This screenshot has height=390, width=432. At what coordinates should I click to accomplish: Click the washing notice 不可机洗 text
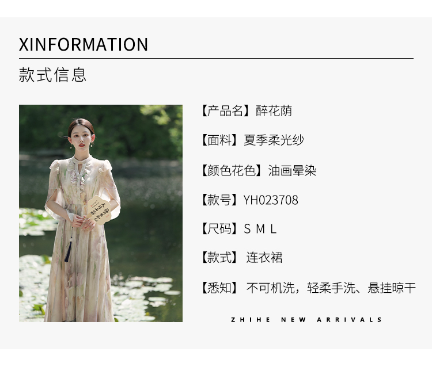[x=271, y=288]
